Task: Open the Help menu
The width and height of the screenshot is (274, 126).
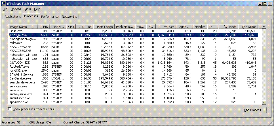Action: (37, 9)
